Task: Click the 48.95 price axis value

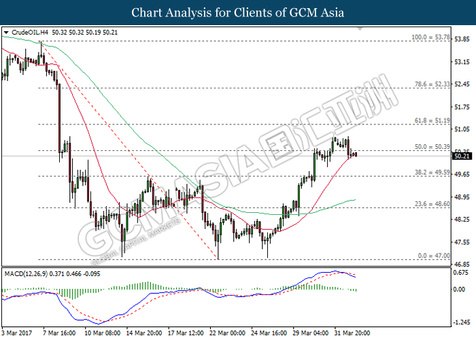Action: pos(462,197)
